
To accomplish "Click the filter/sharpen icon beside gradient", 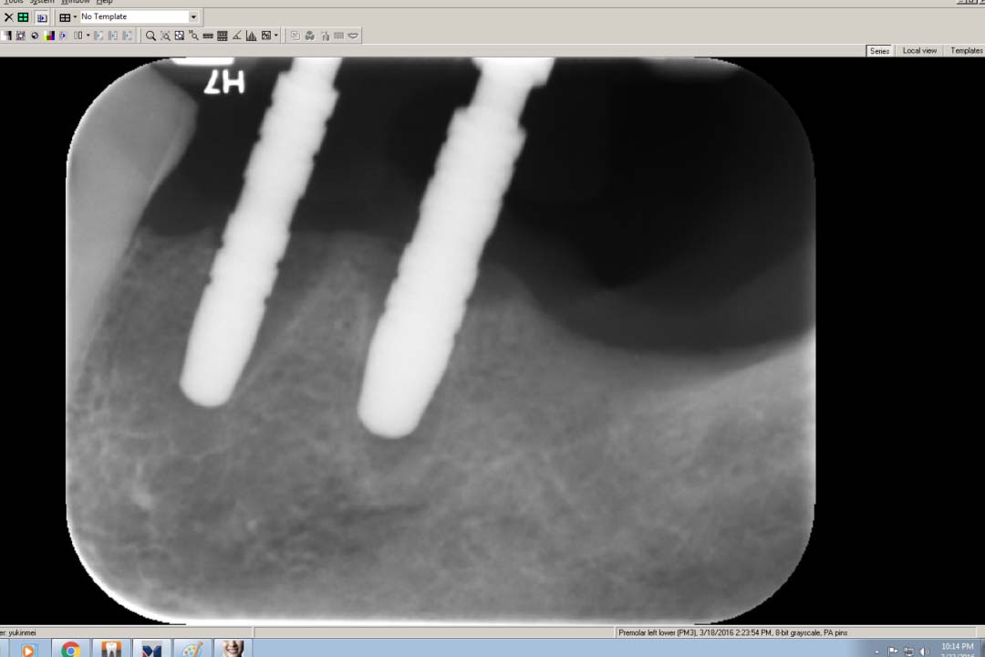I will tap(21, 36).
